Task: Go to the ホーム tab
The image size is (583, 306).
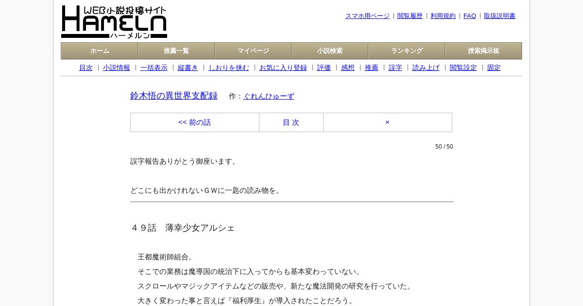Action: 100,51
